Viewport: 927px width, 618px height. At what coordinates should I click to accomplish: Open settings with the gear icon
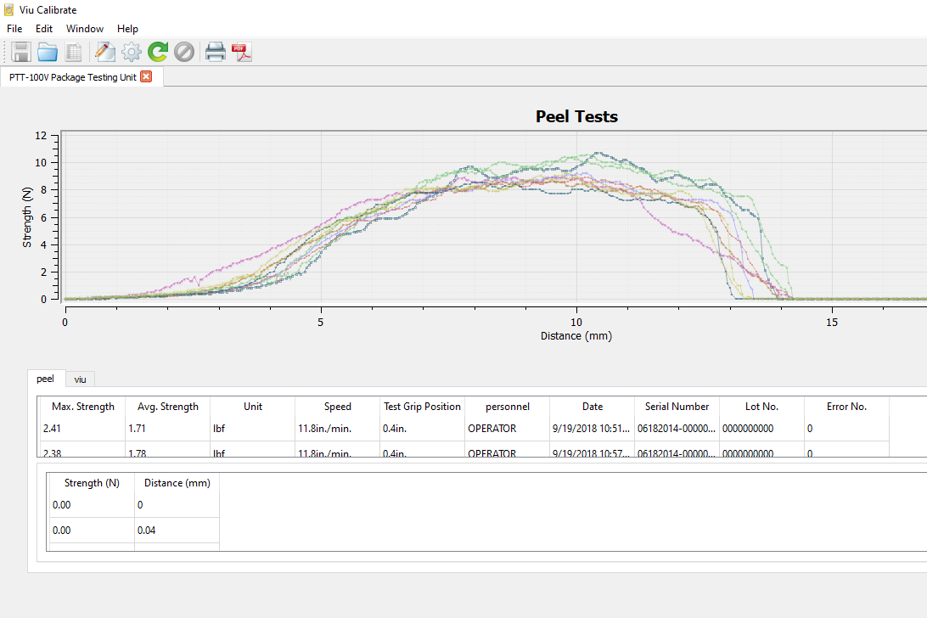click(131, 52)
